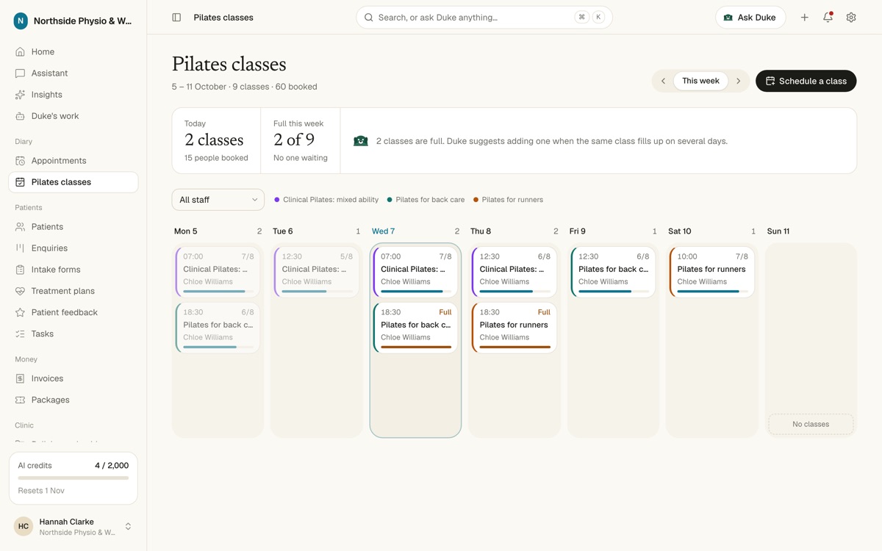Focus the search or ask Duke field
882x551 pixels.
tap(484, 18)
